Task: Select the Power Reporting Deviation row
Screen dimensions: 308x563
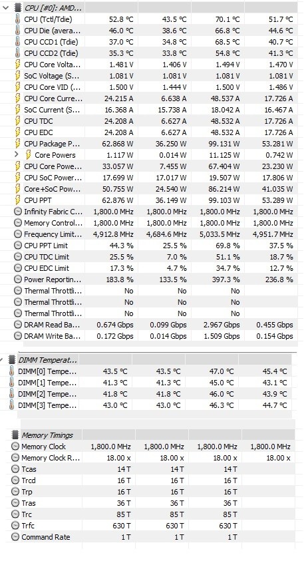Action: (156, 280)
